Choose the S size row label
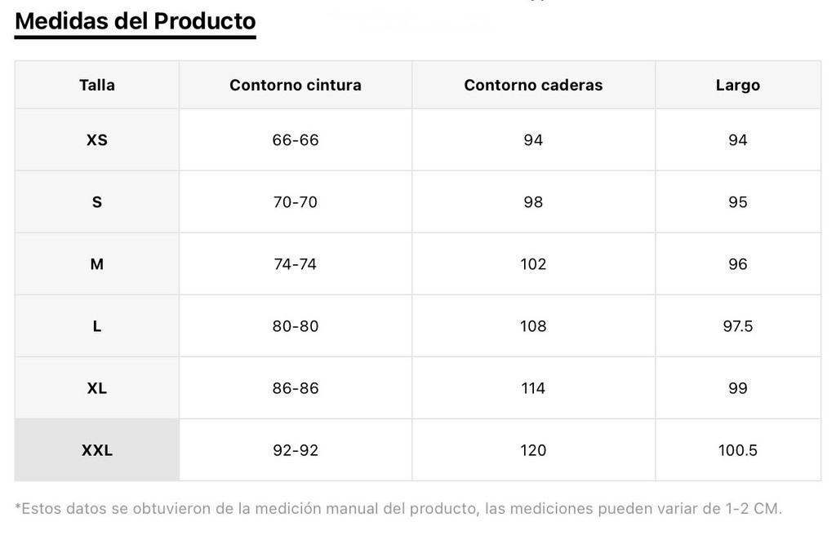The width and height of the screenshot is (836, 535). (x=97, y=202)
